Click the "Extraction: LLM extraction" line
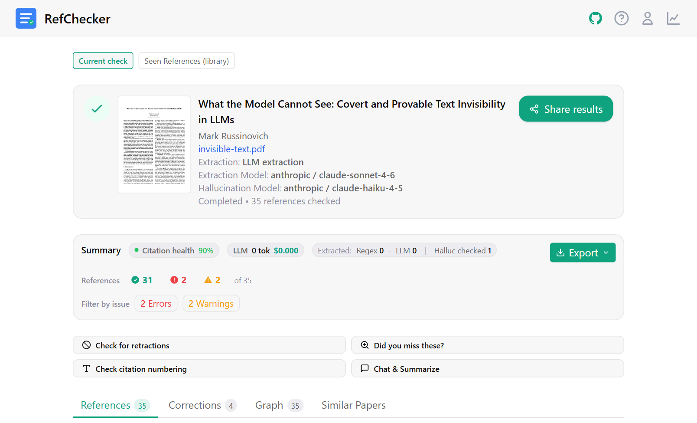 pyautogui.click(x=251, y=162)
